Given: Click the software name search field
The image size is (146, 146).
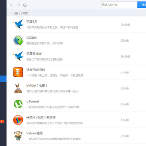Looking at the screenshot, I should click(119, 5).
